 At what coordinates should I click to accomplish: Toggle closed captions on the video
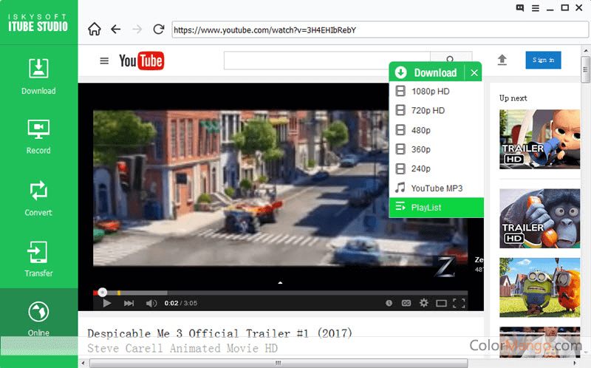pos(406,303)
